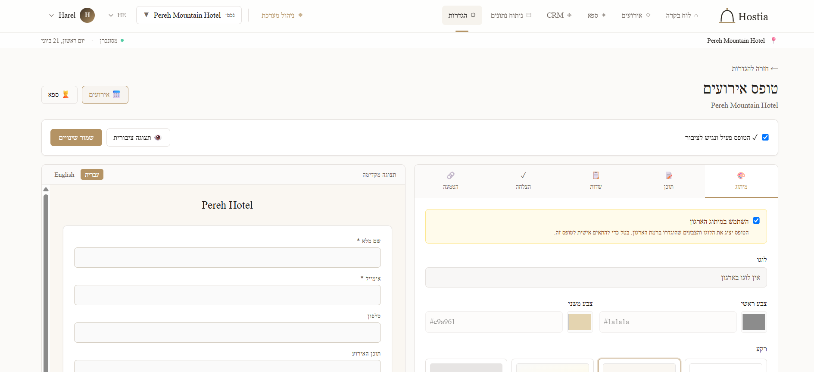Open the שדות fields tab
The image size is (814, 372).
pyautogui.click(x=596, y=181)
